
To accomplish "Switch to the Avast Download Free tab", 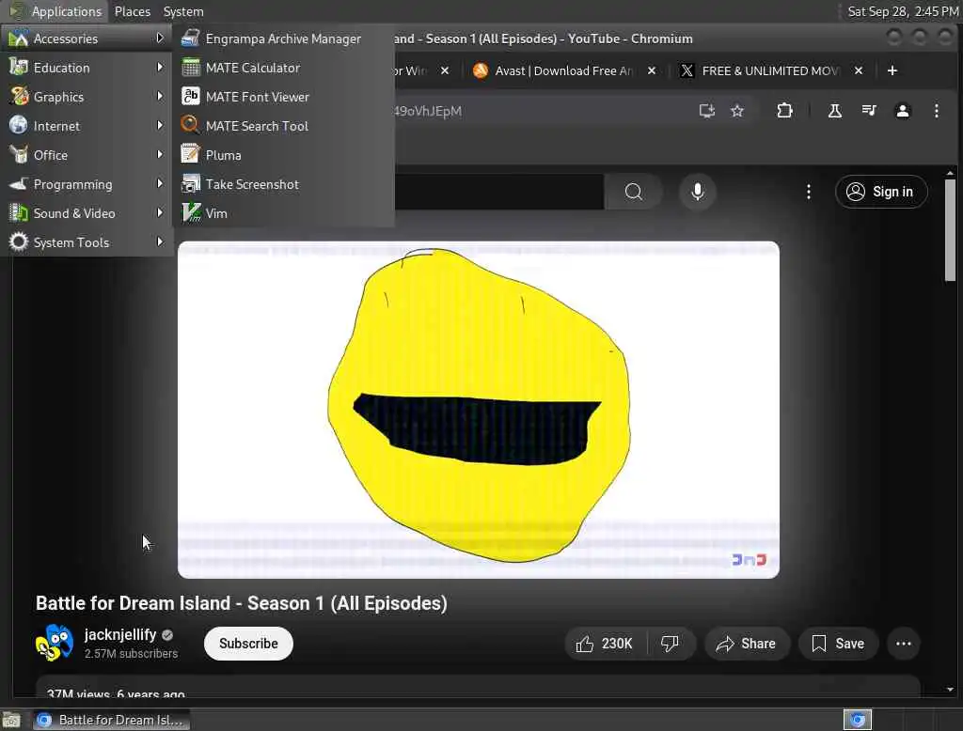I will click(563, 71).
